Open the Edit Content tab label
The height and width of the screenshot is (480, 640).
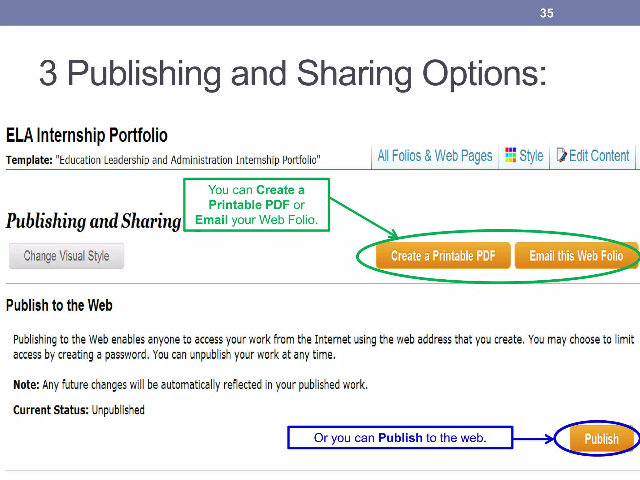tap(599, 156)
